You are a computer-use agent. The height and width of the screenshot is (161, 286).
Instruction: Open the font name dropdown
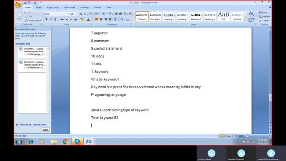point(68,14)
